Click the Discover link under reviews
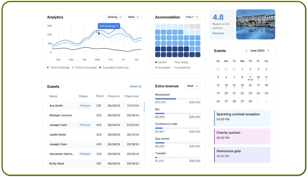 pyautogui.click(x=218, y=33)
